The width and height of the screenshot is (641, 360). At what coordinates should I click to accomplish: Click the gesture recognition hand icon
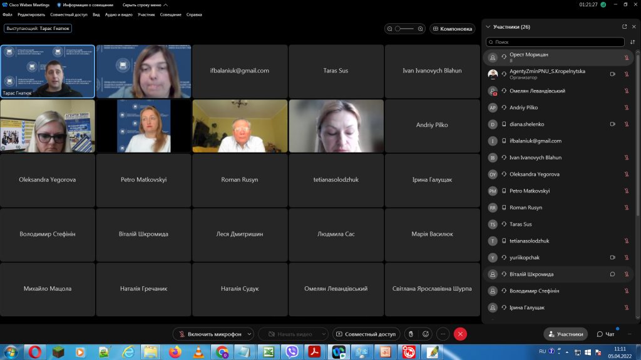click(410, 334)
